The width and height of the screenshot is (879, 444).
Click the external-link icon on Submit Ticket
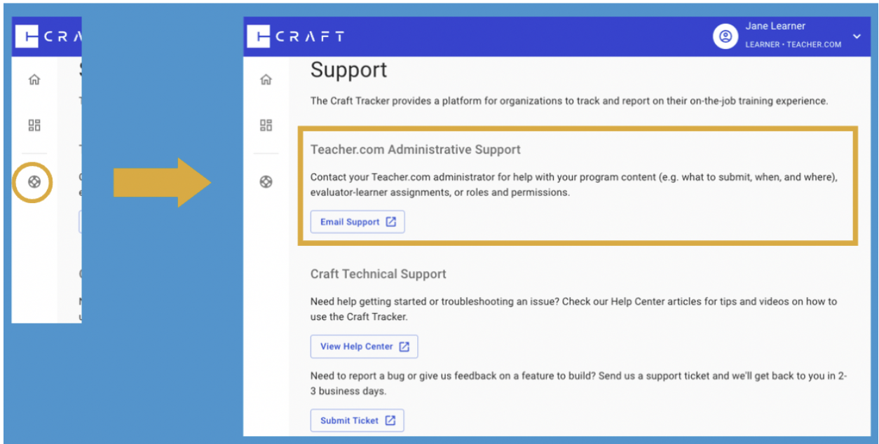point(391,420)
